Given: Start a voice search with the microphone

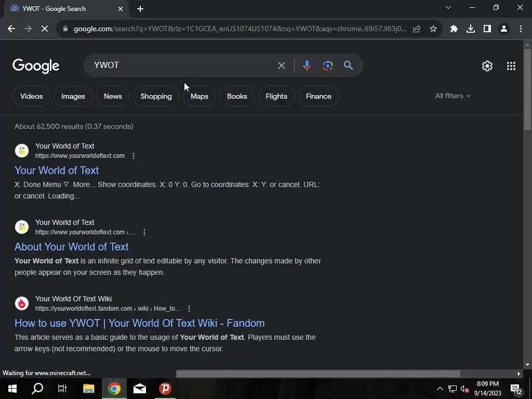Looking at the screenshot, I should coord(307,65).
